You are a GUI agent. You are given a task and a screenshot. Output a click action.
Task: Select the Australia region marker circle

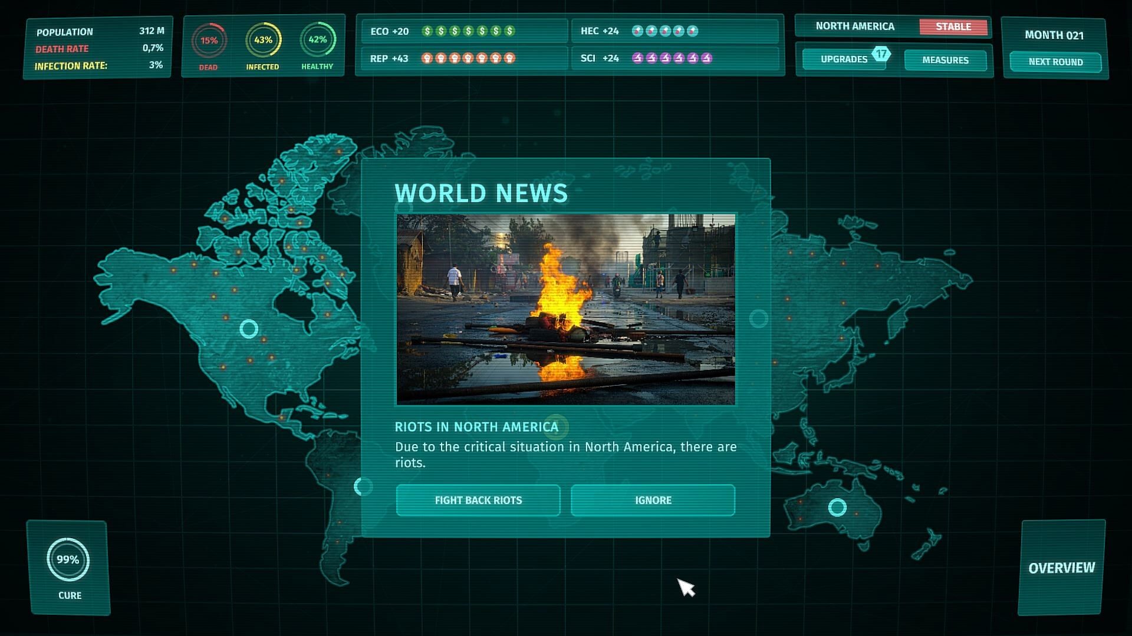click(837, 507)
